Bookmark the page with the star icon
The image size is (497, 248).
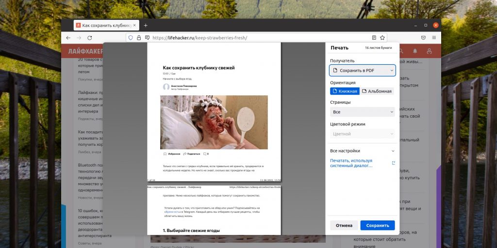382,38
